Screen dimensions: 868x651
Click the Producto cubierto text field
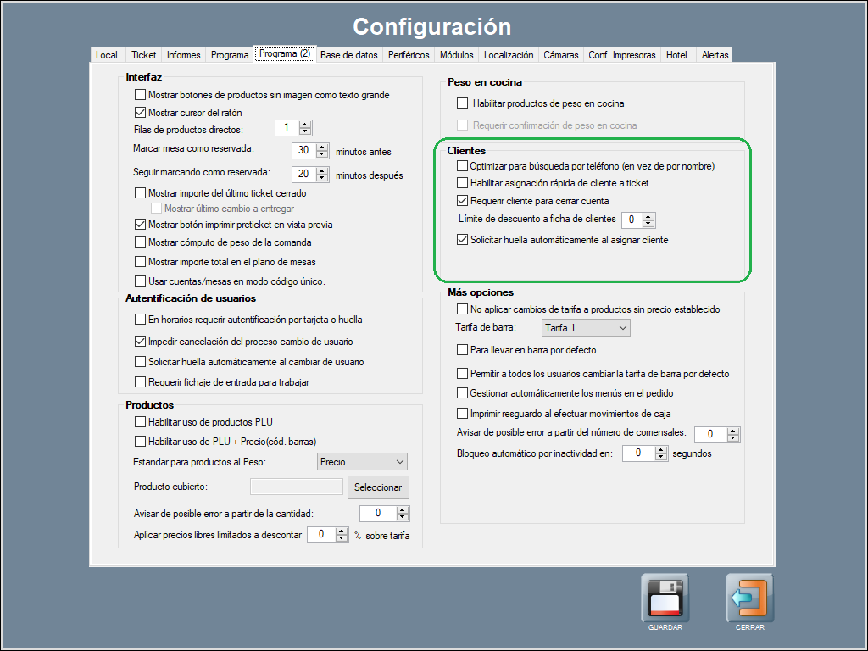(296, 487)
